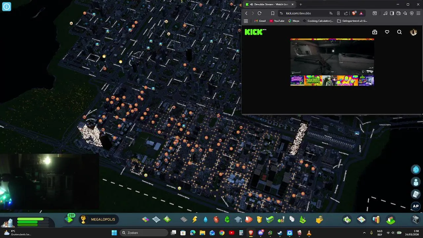
Task: Mute tab via speaker icon on Devubbs tab
Action: 251,4
